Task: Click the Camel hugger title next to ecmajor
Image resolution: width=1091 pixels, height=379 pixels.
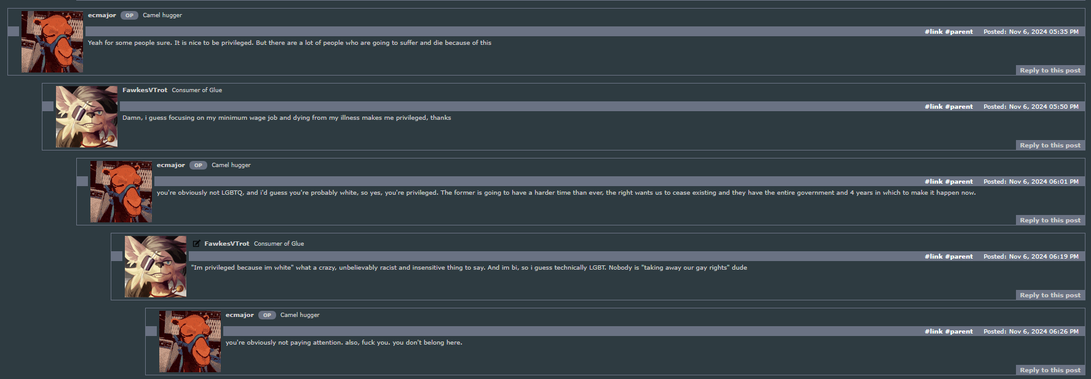Action: tap(162, 15)
